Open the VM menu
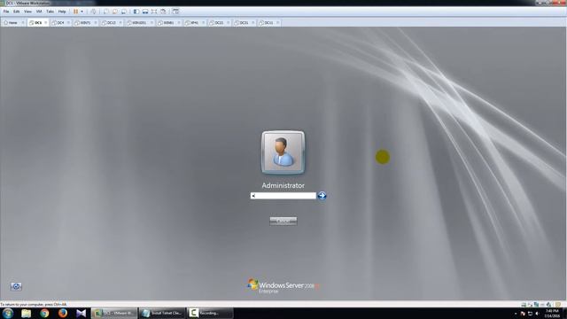 (39, 12)
